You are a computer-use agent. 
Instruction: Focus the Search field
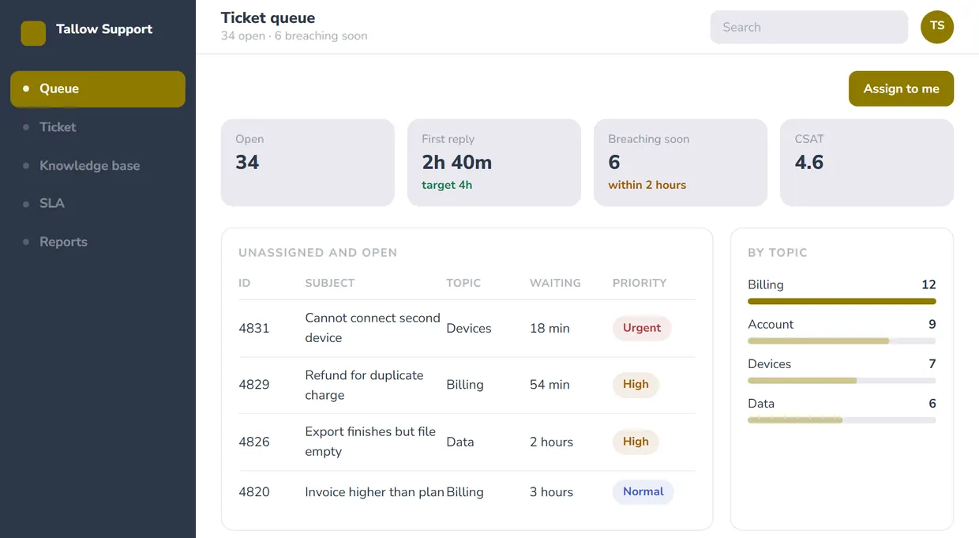click(x=809, y=27)
